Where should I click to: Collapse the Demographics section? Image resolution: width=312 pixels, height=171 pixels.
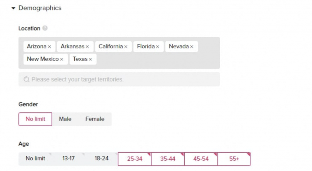pyautogui.click(x=13, y=8)
